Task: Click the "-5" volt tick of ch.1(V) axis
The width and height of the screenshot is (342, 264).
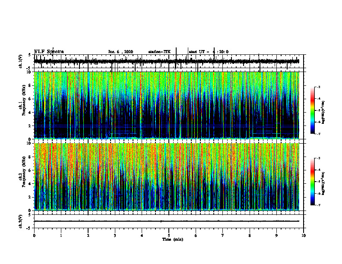Action: (x=29, y=68)
